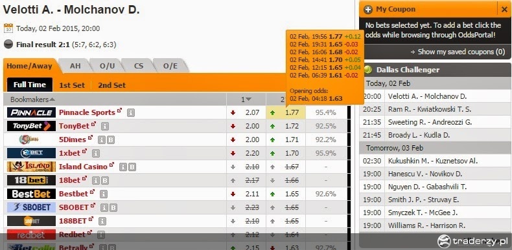512x250 pixels.
Task: Click external link icon next to Bestbet
Action: [x=93, y=192]
